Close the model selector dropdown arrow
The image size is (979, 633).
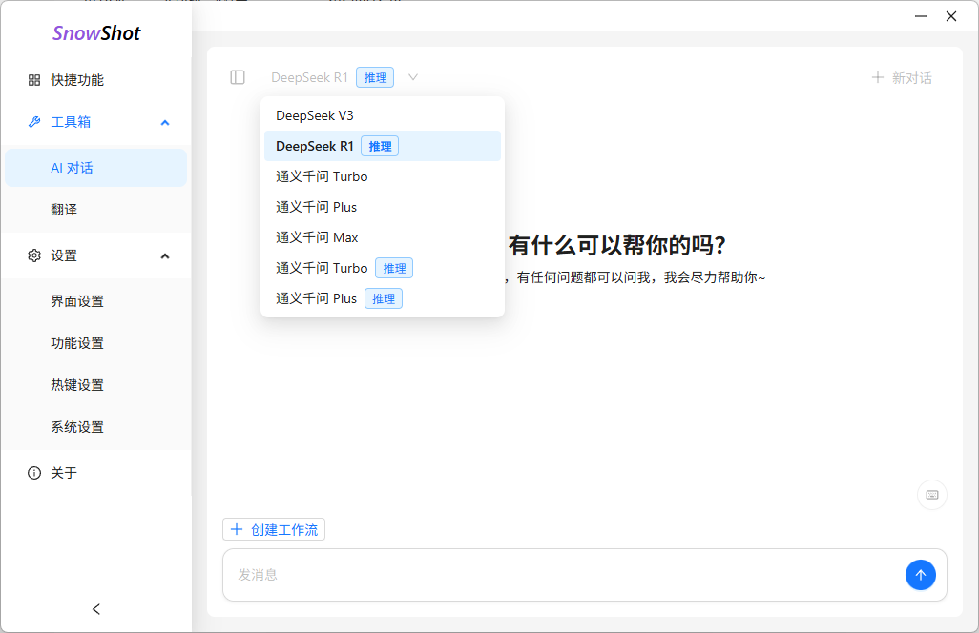413,77
